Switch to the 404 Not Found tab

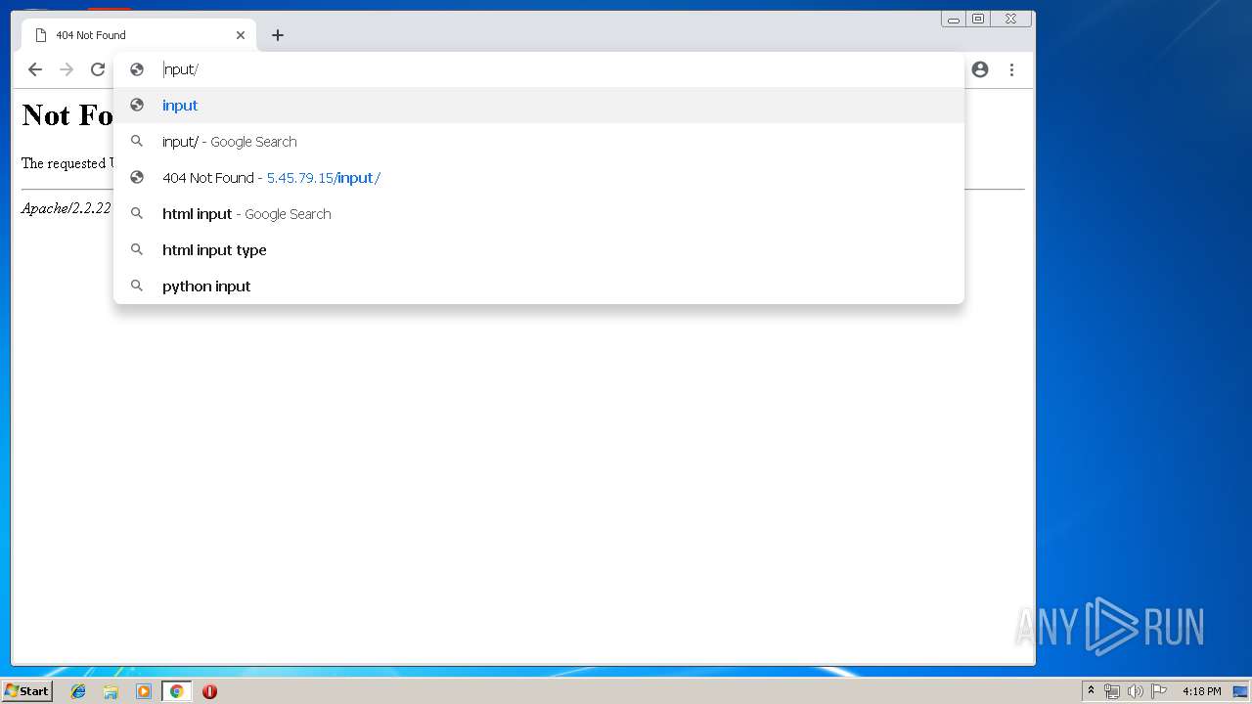(x=139, y=35)
